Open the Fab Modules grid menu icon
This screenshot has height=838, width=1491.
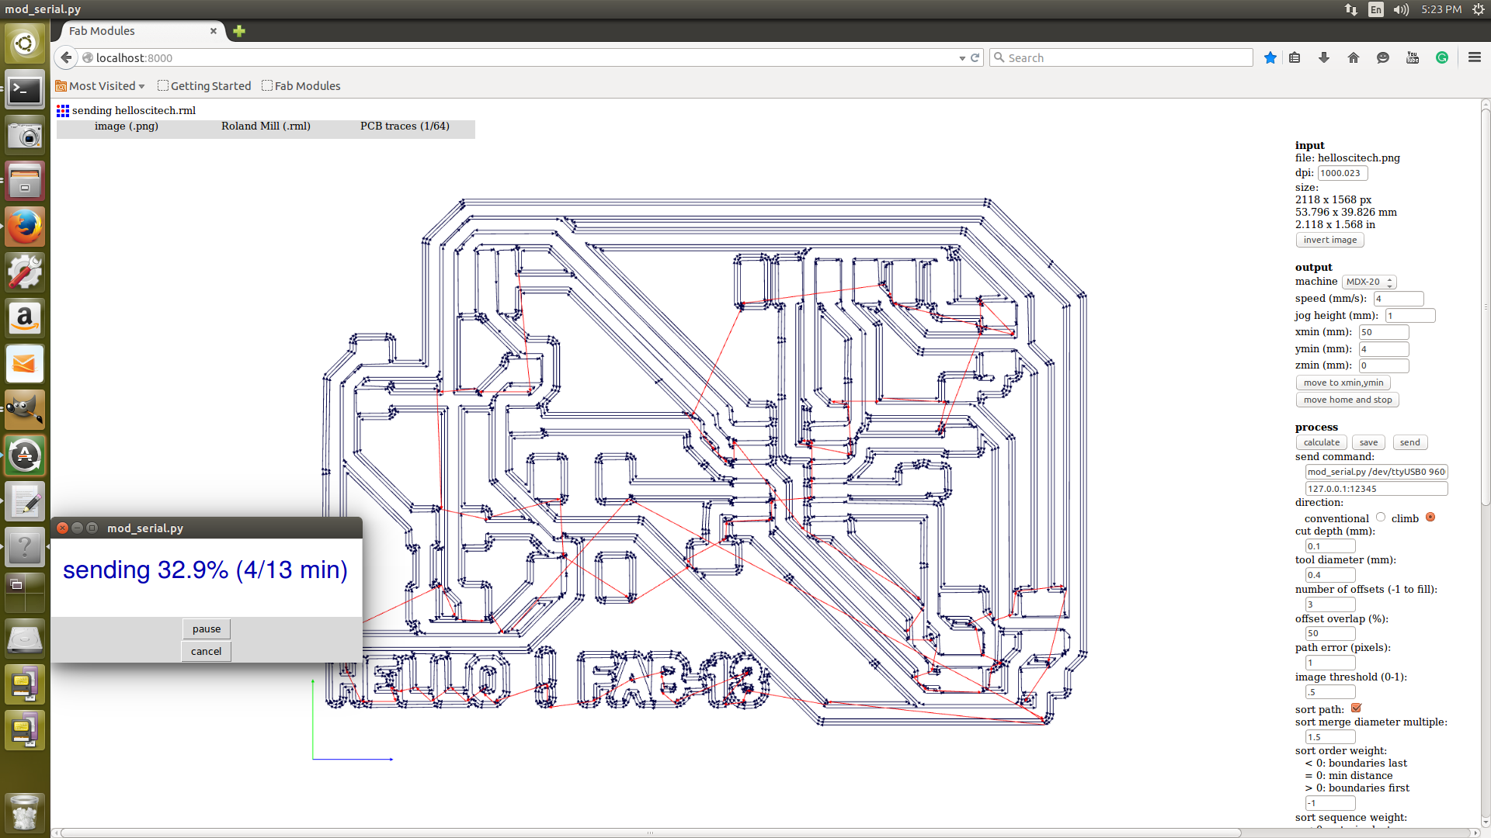click(63, 111)
